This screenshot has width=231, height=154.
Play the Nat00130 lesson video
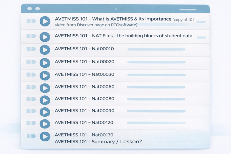point(45,136)
